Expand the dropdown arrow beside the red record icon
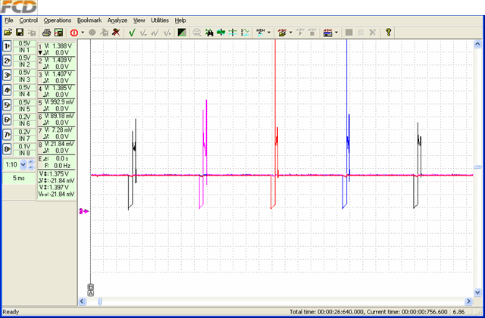Image resolution: width=485 pixels, height=318 pixels. 83,33
